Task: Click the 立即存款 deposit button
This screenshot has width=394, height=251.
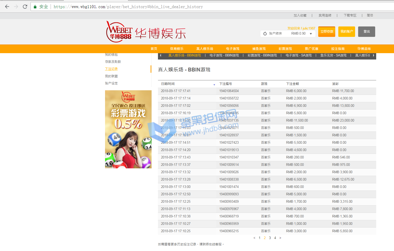Action: pos(327,32)
